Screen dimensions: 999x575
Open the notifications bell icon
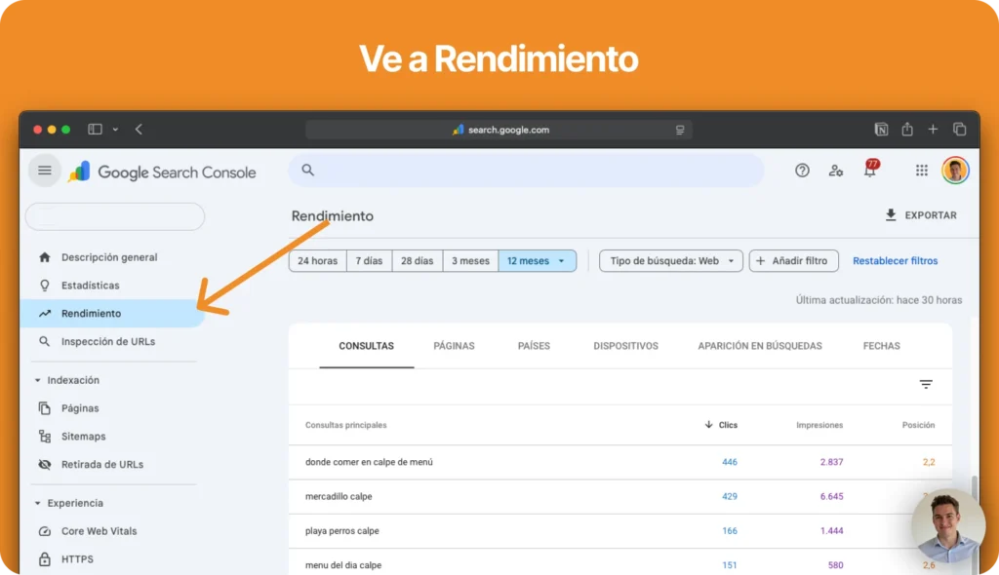tap(869, 171)
